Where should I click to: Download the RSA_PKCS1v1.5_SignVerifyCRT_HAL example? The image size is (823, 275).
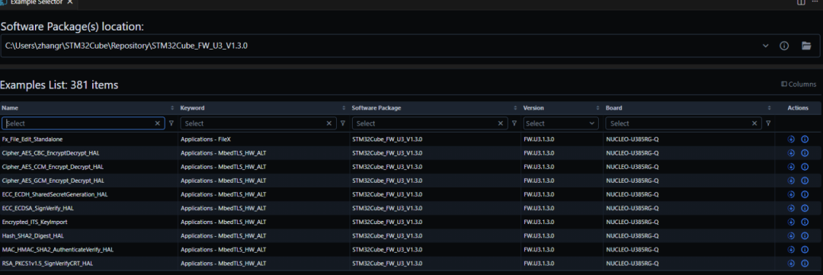click(x=791, y=263)
